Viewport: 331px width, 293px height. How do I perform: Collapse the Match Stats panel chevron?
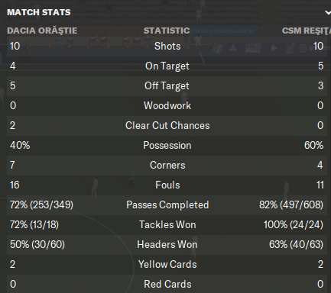(x=328, y=12)
